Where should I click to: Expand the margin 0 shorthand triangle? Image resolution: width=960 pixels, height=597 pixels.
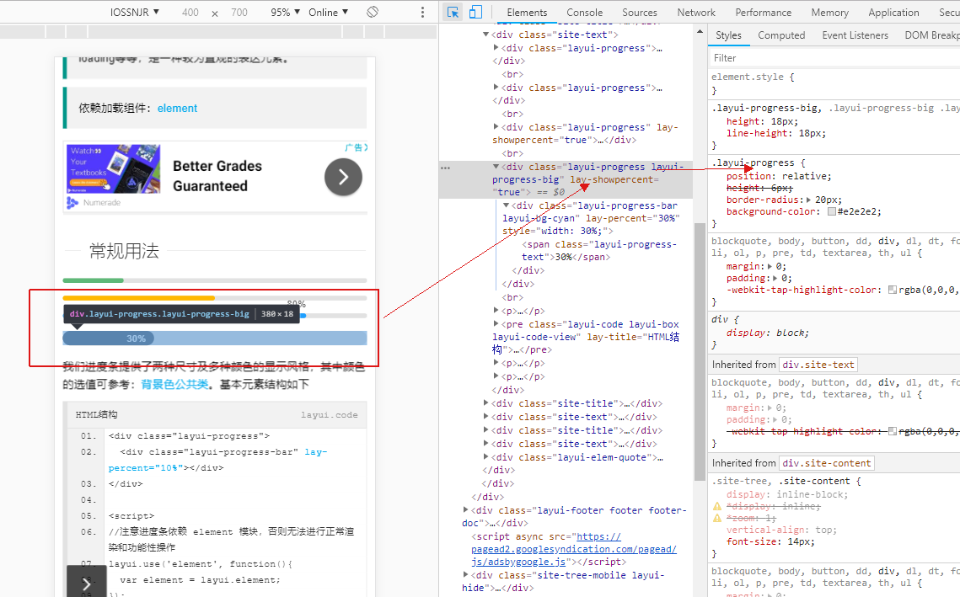coord(771,267)
